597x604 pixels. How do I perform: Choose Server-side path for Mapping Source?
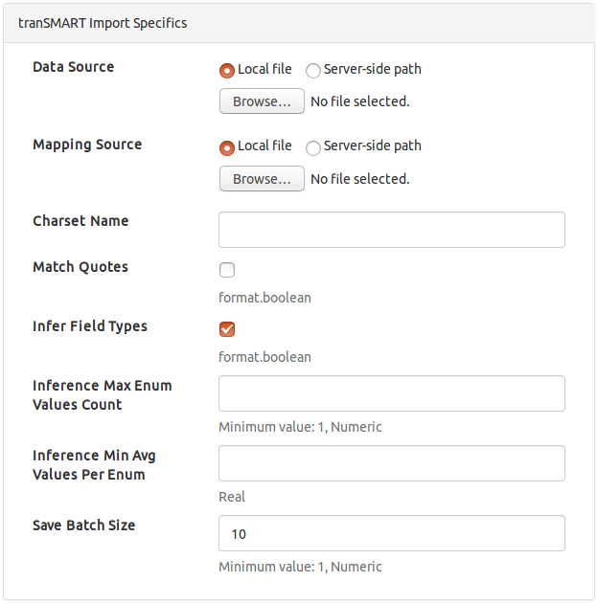click(x=313, y=147)
